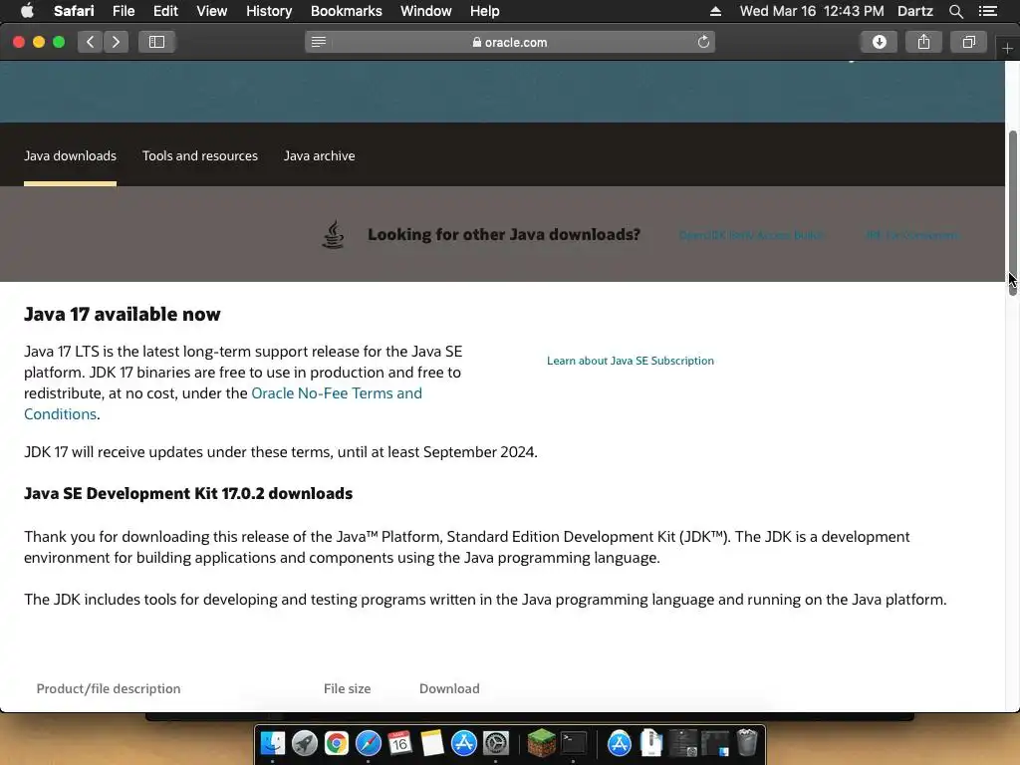Click the Product/file description column header
The height and width of the screenshot is (765, 1020).
click(108, 688)
